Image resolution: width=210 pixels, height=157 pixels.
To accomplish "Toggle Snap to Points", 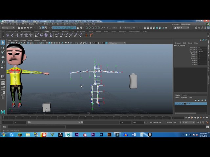I will point(93,28).
